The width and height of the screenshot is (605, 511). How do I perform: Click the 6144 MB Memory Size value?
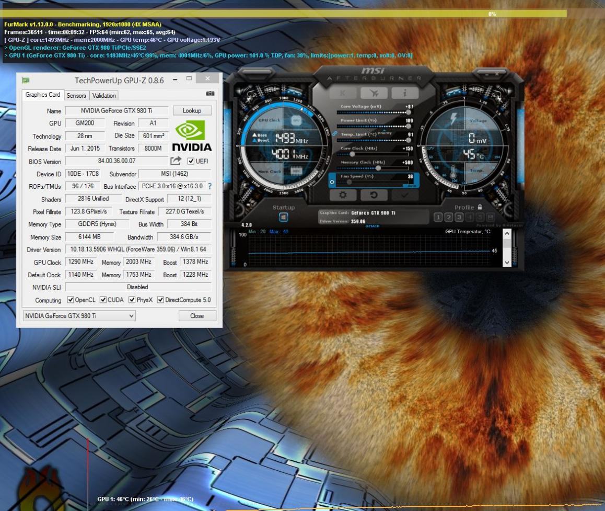click(89, 237)
